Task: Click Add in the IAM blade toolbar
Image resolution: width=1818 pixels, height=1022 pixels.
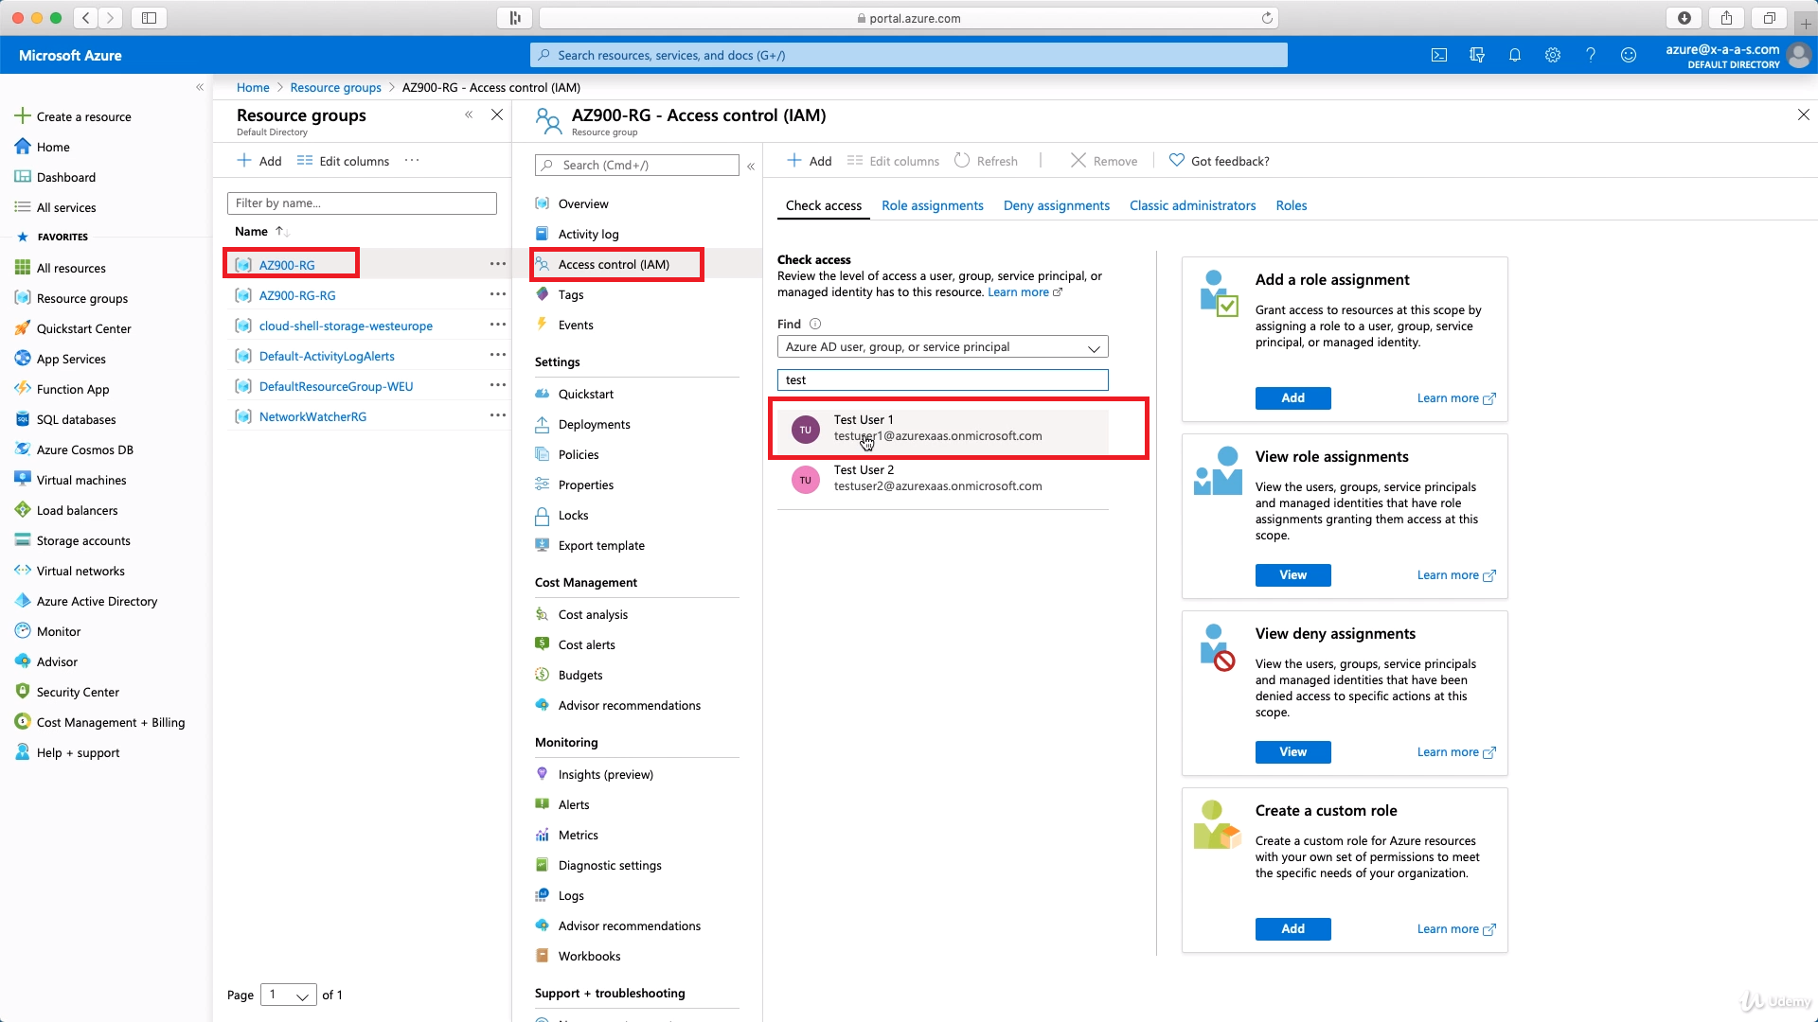Action: (x=810, y=161)
